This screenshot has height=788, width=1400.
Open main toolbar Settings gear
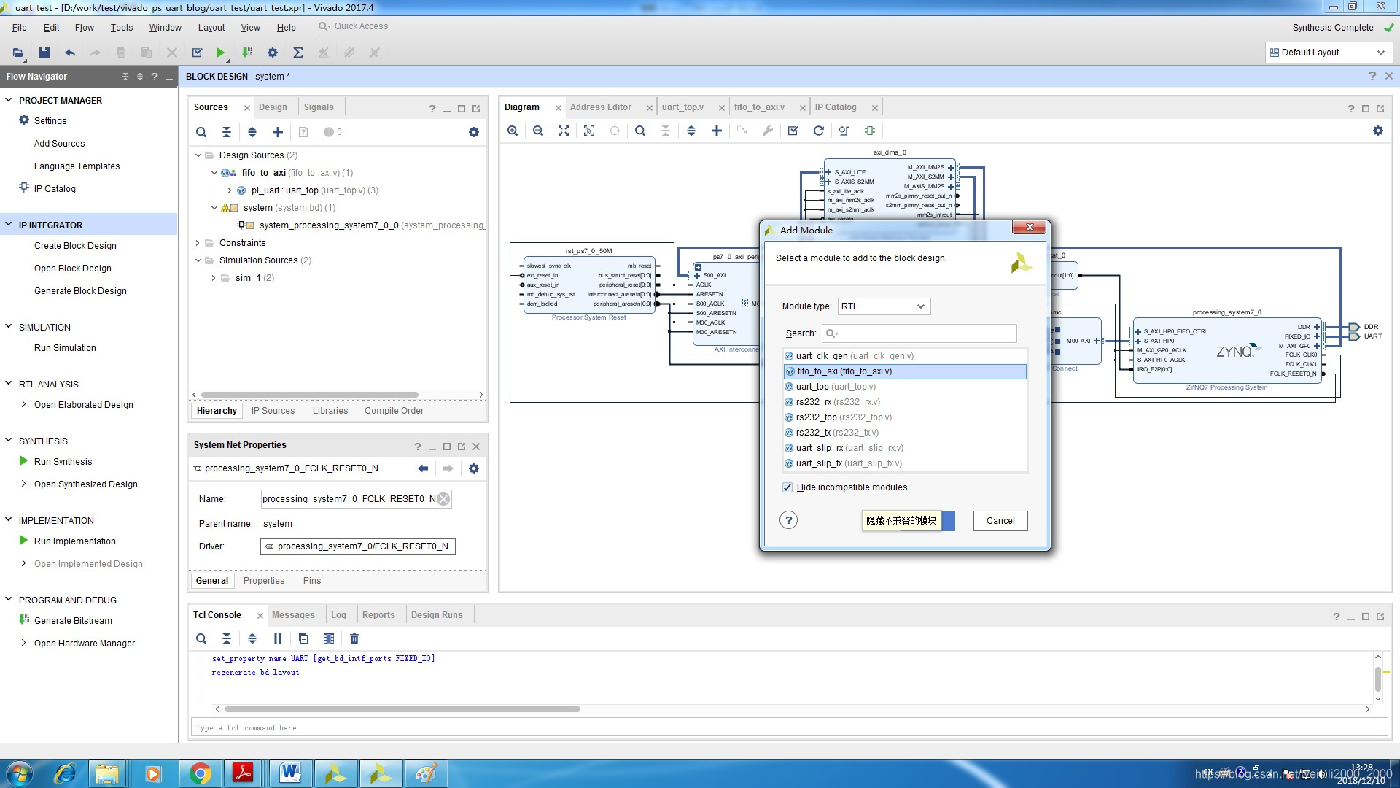point(273,53)
